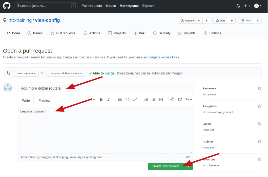Follow the compare across forks link
Image resolution: width=268 pixels, height=177 pixels.
click(163, 57)
